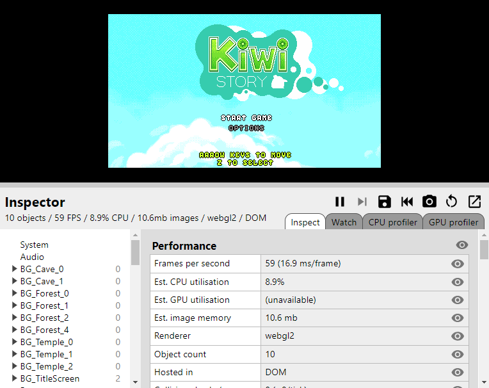
Task: Expand the BG_Forest_0 object
Action: 14,293
